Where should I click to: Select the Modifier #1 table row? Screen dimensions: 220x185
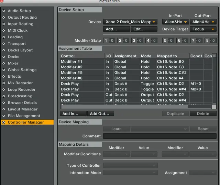136,61
